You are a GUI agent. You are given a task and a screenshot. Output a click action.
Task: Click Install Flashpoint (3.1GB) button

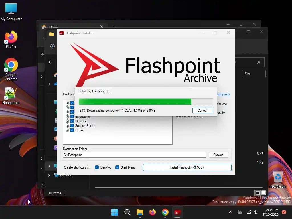(187, 167)
